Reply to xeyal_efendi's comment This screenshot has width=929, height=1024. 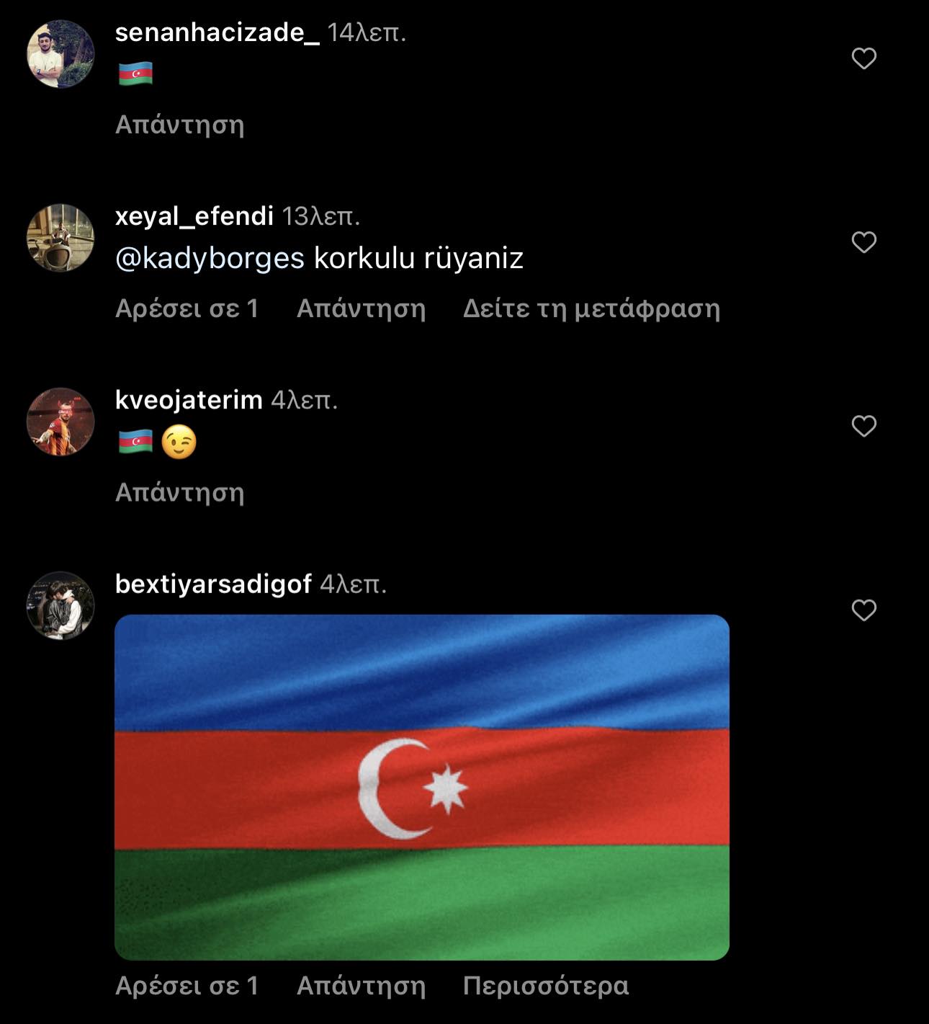point(362,308)
